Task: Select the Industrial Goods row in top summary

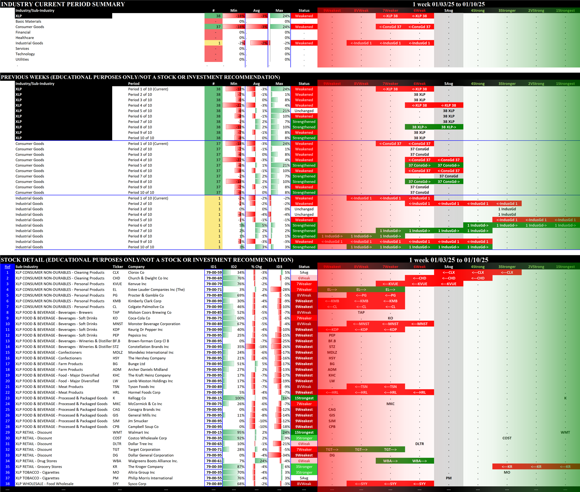Action: [x=29, y=43]
